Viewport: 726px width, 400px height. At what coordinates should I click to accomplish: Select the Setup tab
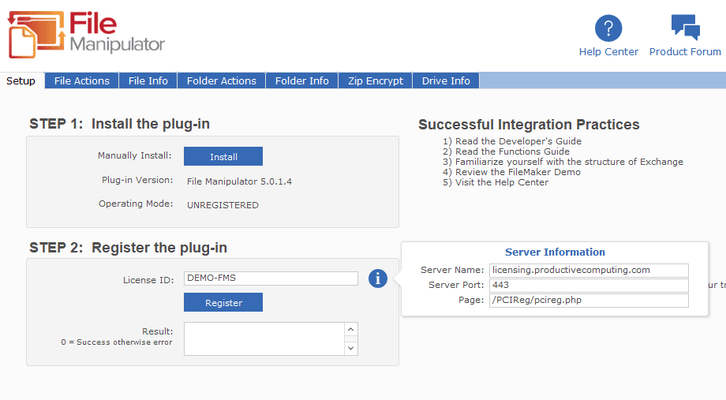(21, 80)
